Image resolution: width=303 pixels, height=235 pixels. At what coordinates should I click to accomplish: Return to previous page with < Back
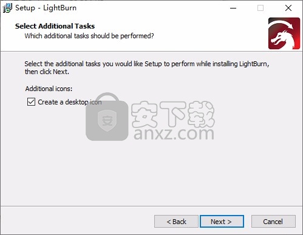click(x=176, y=222)
